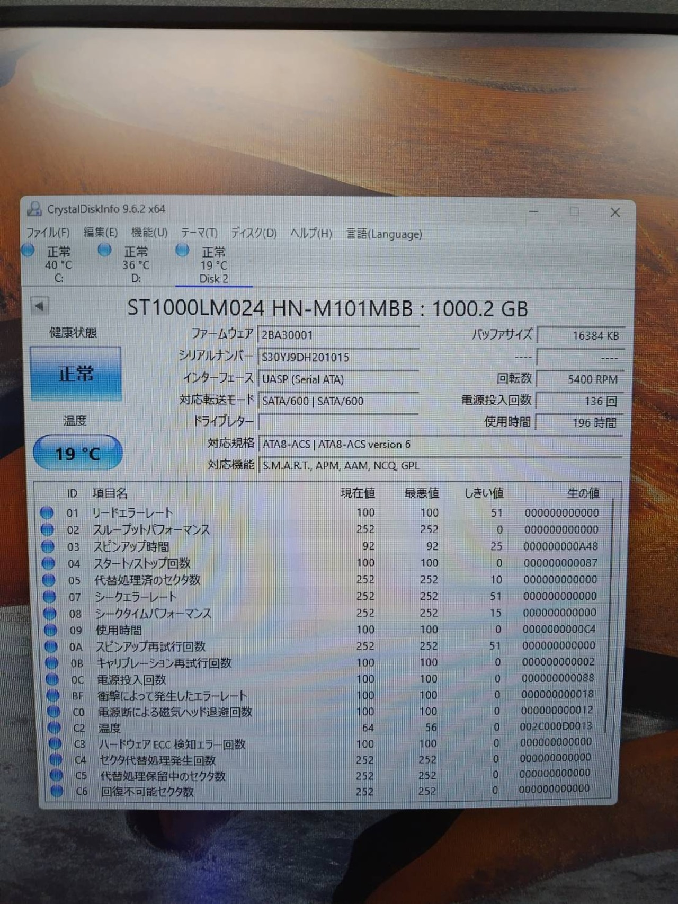Click the power-on count value 136 回
The height and width of the screenshot is (904, 678).
(579, 401)
